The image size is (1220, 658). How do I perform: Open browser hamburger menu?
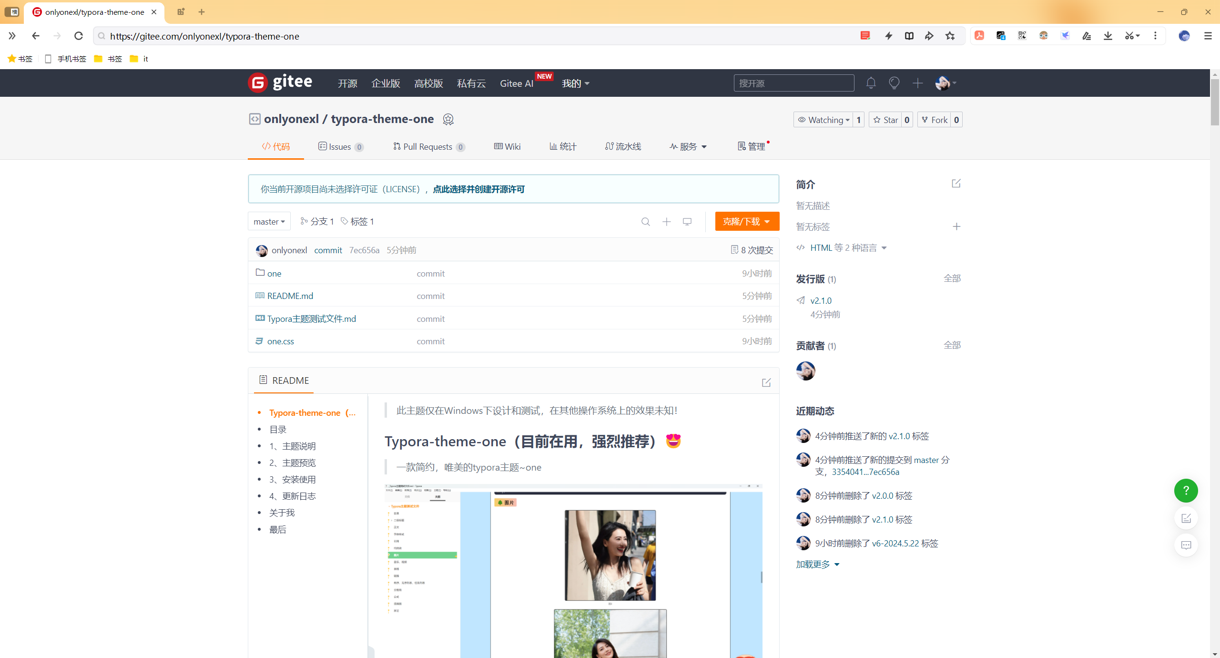click(x=1208, y=36)
